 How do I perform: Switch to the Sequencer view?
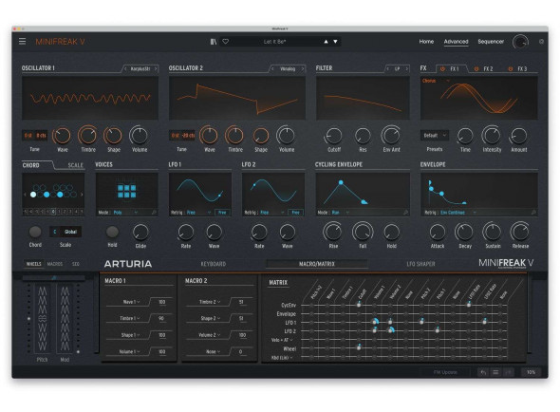(x=491, y=42)
